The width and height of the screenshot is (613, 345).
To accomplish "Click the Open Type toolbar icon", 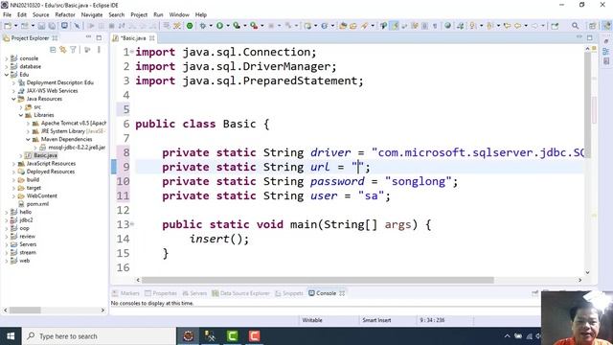I will pyautogui.click(x=343, y=26).
